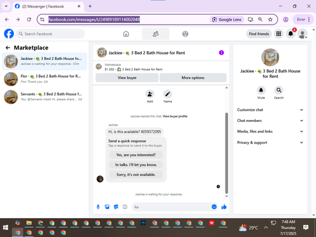Click the install app icon in address bar
316x237 pixels.
pos(250,20)
